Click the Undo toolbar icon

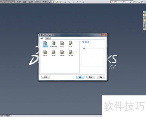click(69, 2)
